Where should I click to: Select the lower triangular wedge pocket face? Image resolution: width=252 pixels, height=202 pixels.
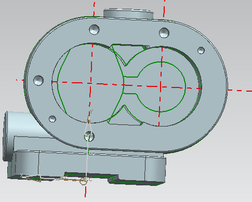pyautogui.click(x=124, y=118)
